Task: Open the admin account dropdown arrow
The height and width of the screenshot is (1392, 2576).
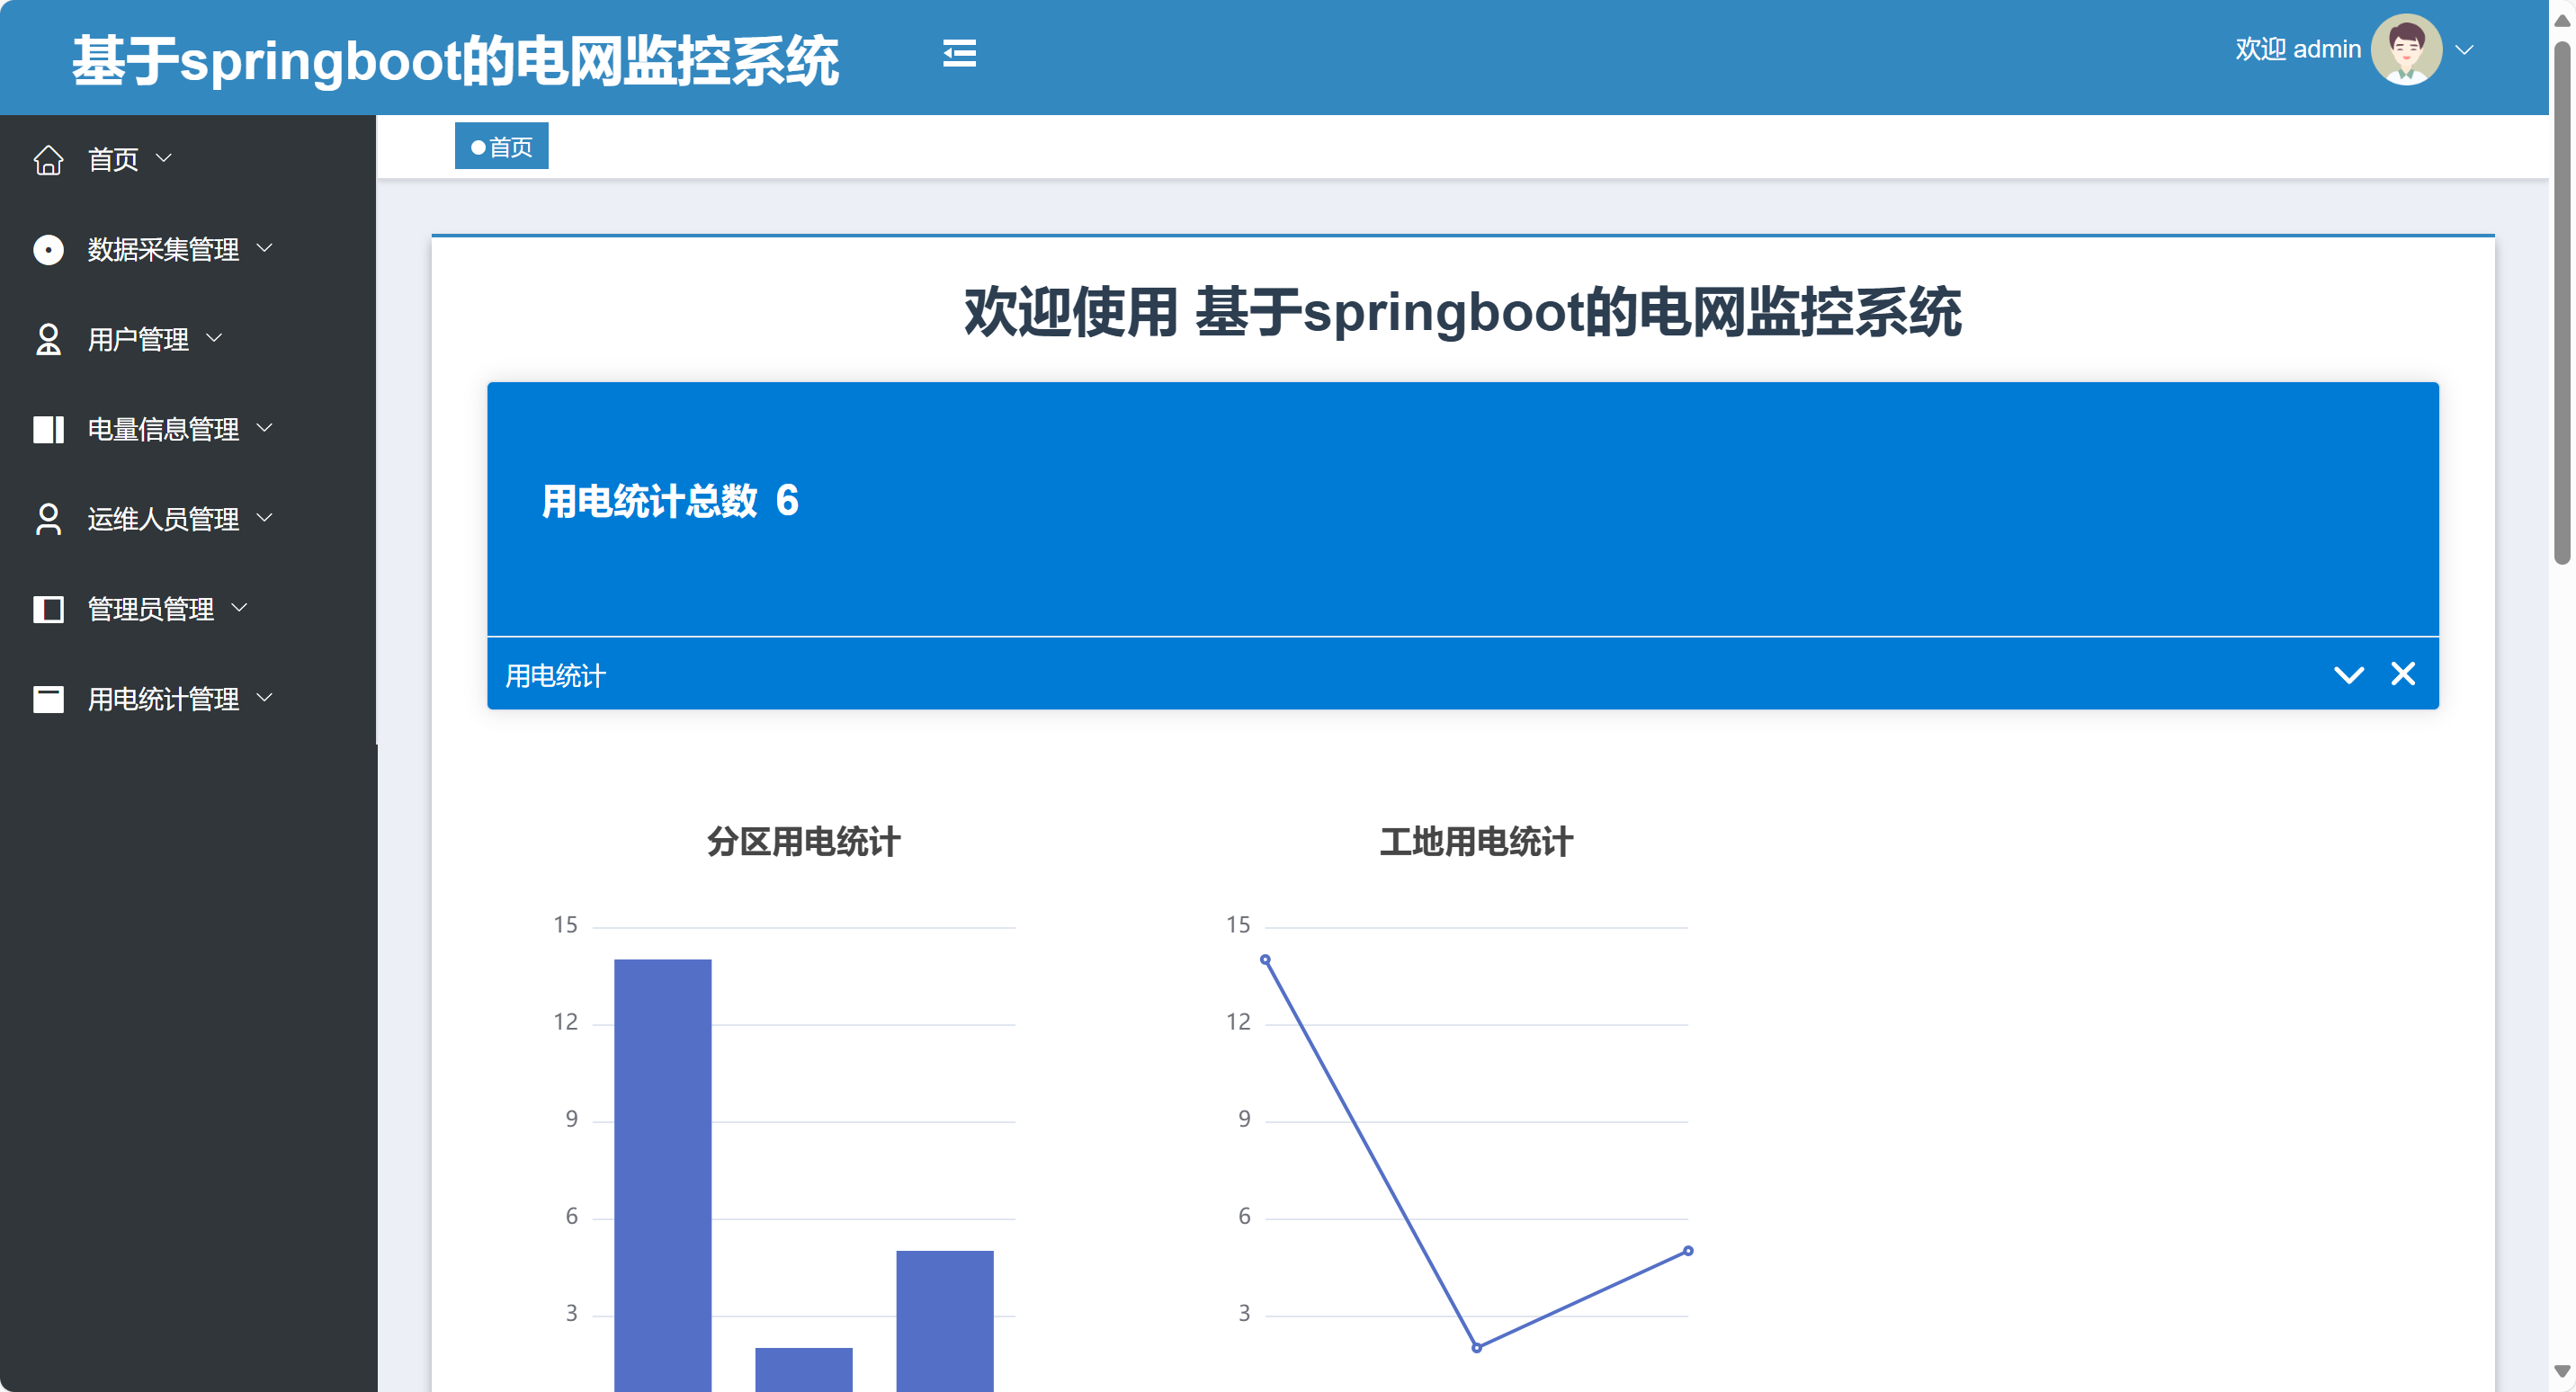Action: pos(2464,50)
